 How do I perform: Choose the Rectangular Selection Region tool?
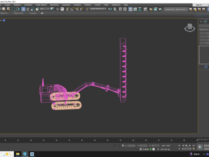click(13, 9)
